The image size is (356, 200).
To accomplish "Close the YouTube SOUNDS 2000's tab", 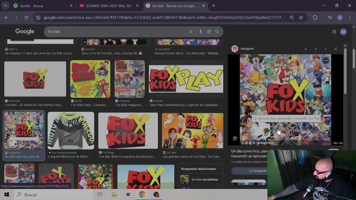I will [137, 6].
